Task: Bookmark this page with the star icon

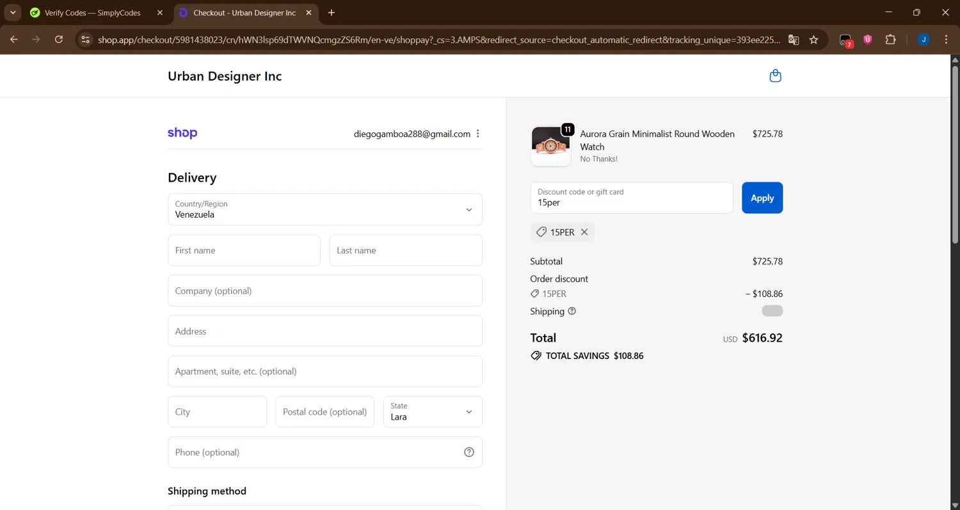Action: pos(813,40)
